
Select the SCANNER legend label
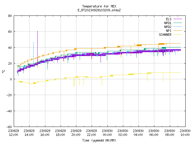[165, 35]
